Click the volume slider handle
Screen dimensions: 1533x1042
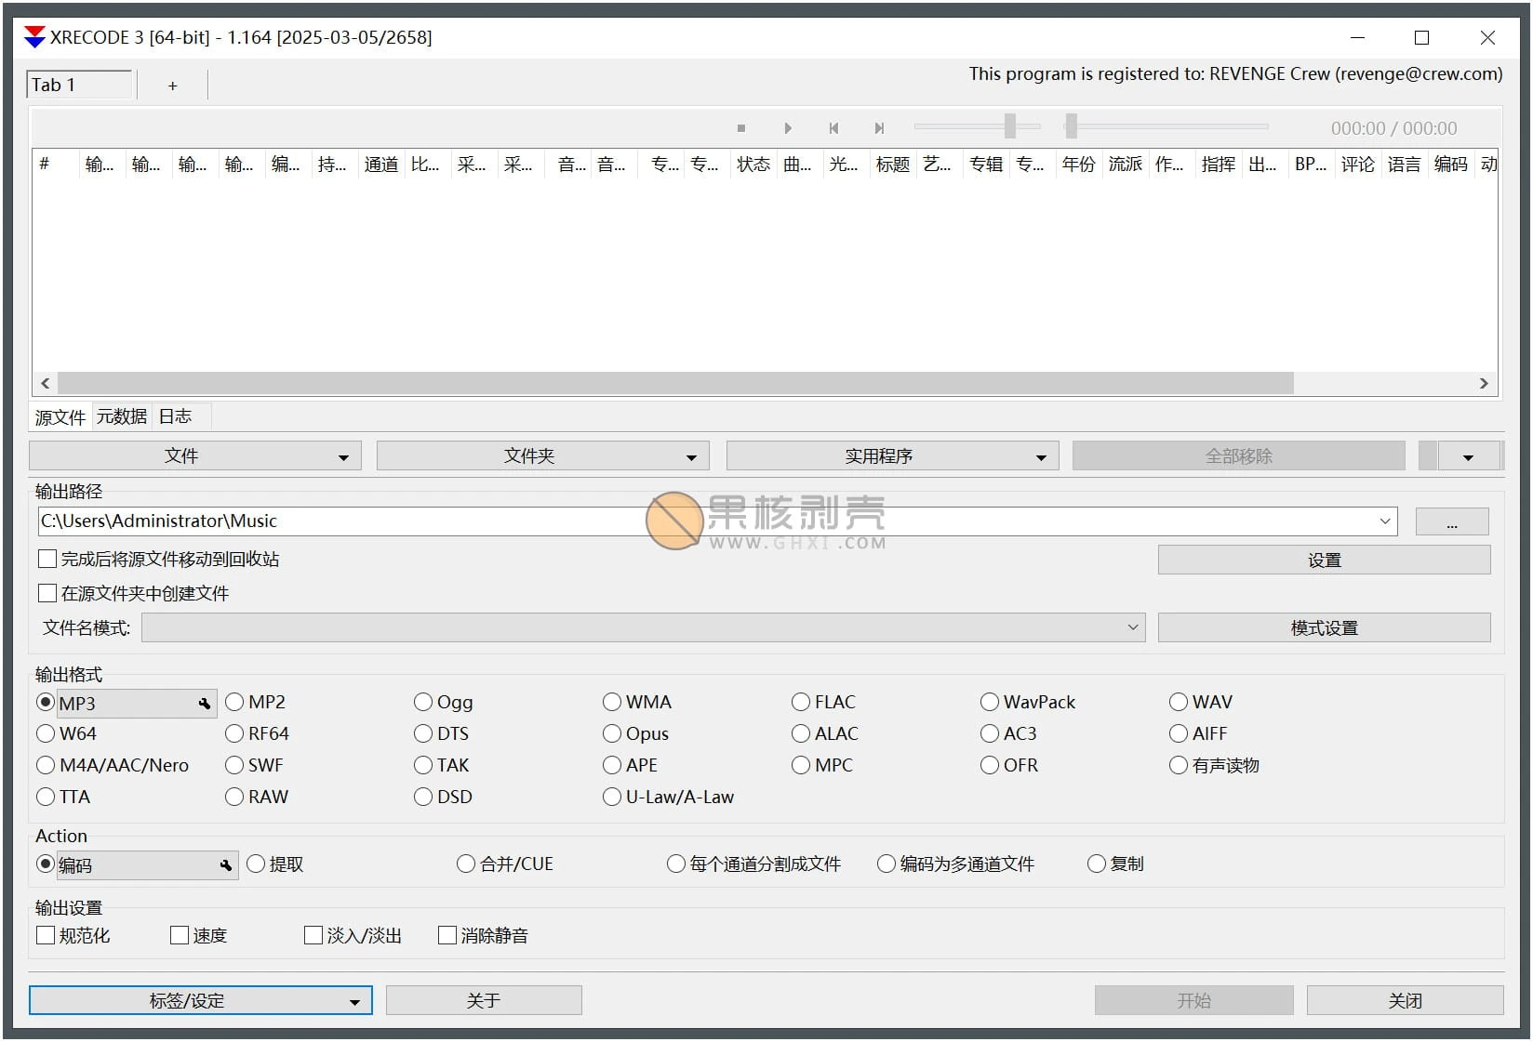click(x=1009, y=125)
